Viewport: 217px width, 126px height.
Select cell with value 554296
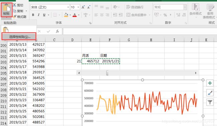(x=36, y=61)
